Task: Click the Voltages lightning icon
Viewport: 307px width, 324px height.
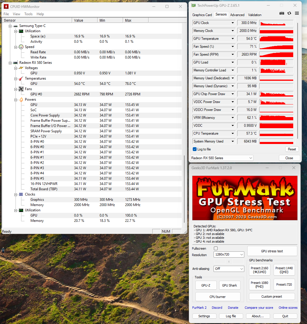Action: coord(21,68)
